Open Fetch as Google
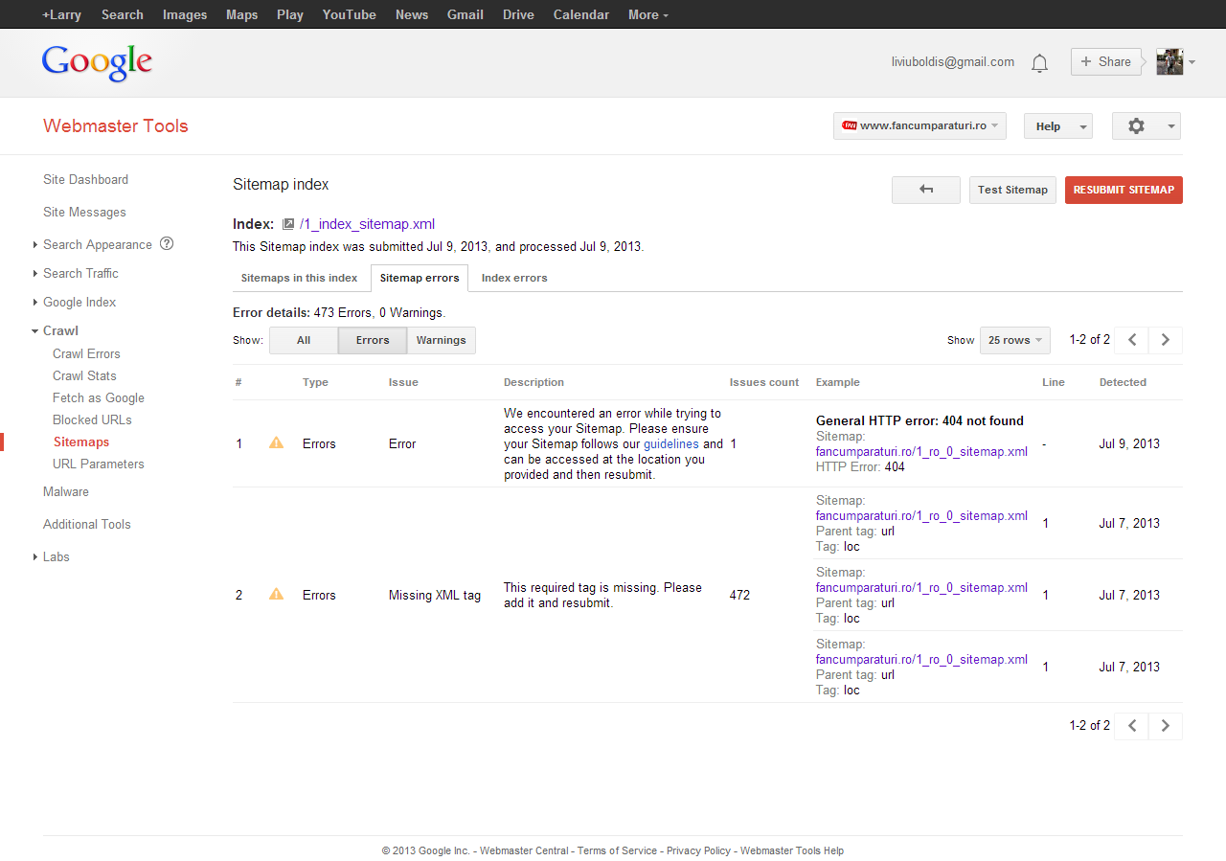Screen dimensions: 1226x861 (x=99, y=397)
